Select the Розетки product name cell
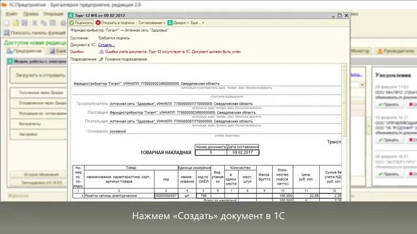The width and height of the screenshot is (417, 234). 119,196
